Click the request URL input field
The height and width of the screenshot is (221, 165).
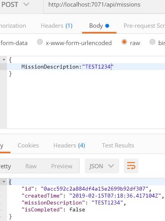click(x=104, y=5)
